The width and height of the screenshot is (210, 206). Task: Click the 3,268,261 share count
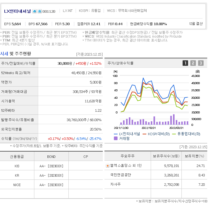(x=171, y=175)
